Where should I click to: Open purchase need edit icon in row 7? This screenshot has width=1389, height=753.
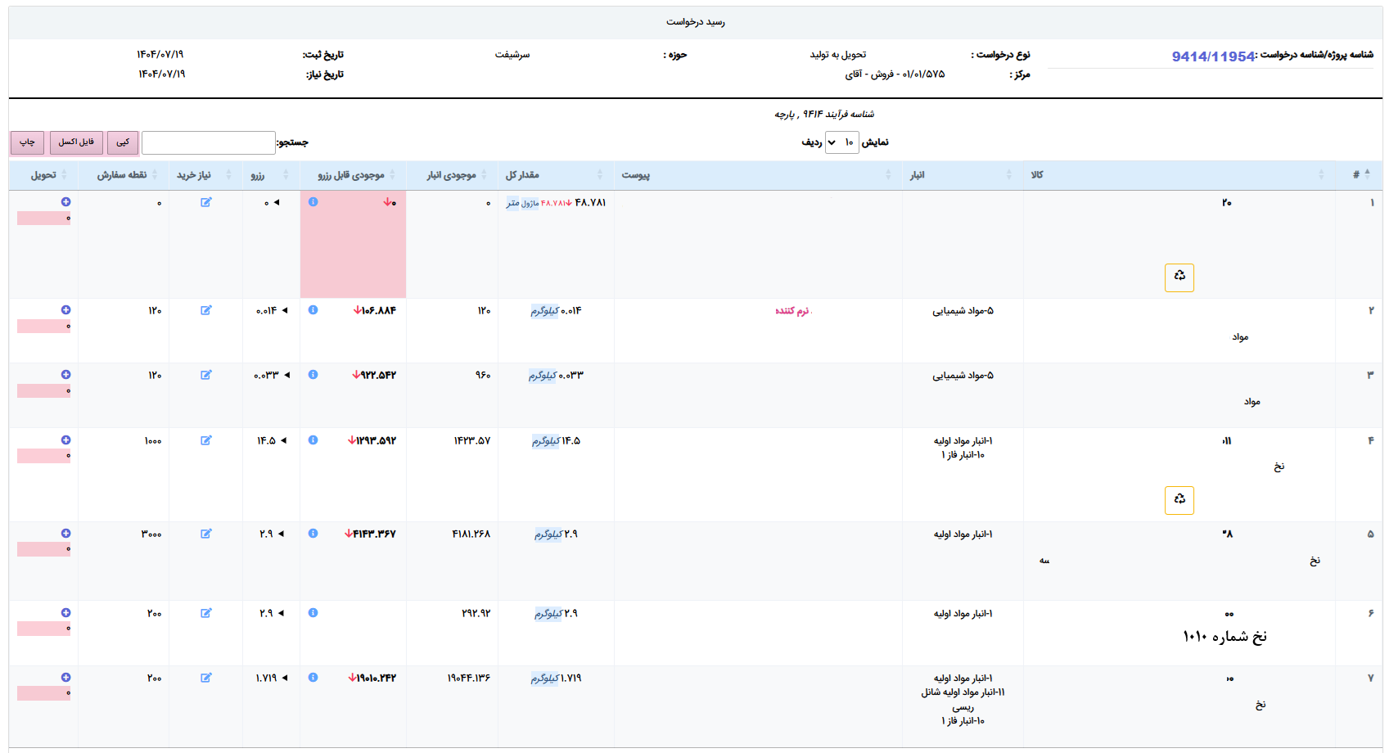click(x=206, y=678)
